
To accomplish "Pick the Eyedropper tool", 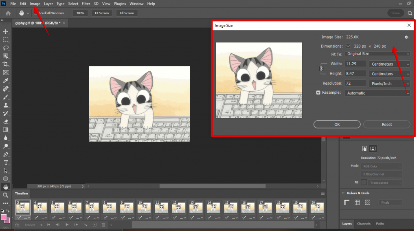I will point(6,81).
